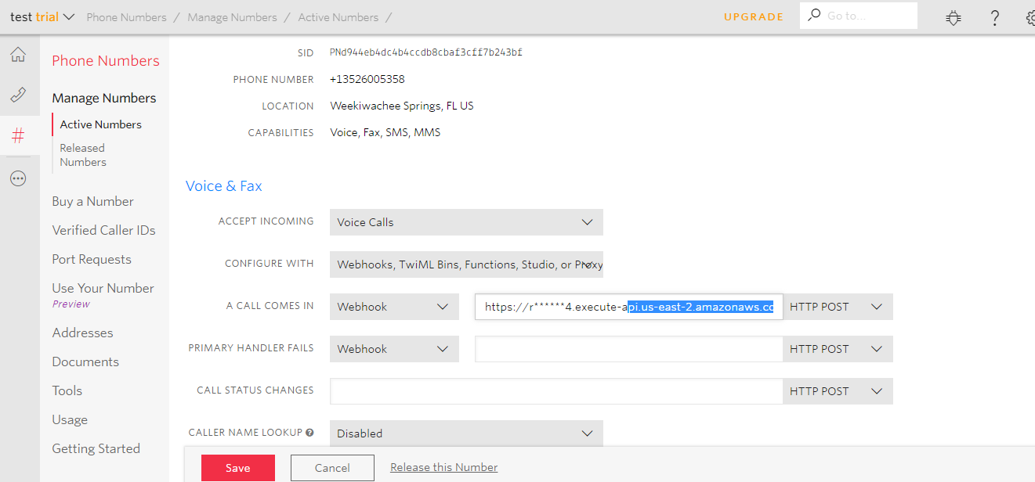Click Manage Numbers in the breadcrumb
The height and width of the screenshot is (482, 1035).
232,16
